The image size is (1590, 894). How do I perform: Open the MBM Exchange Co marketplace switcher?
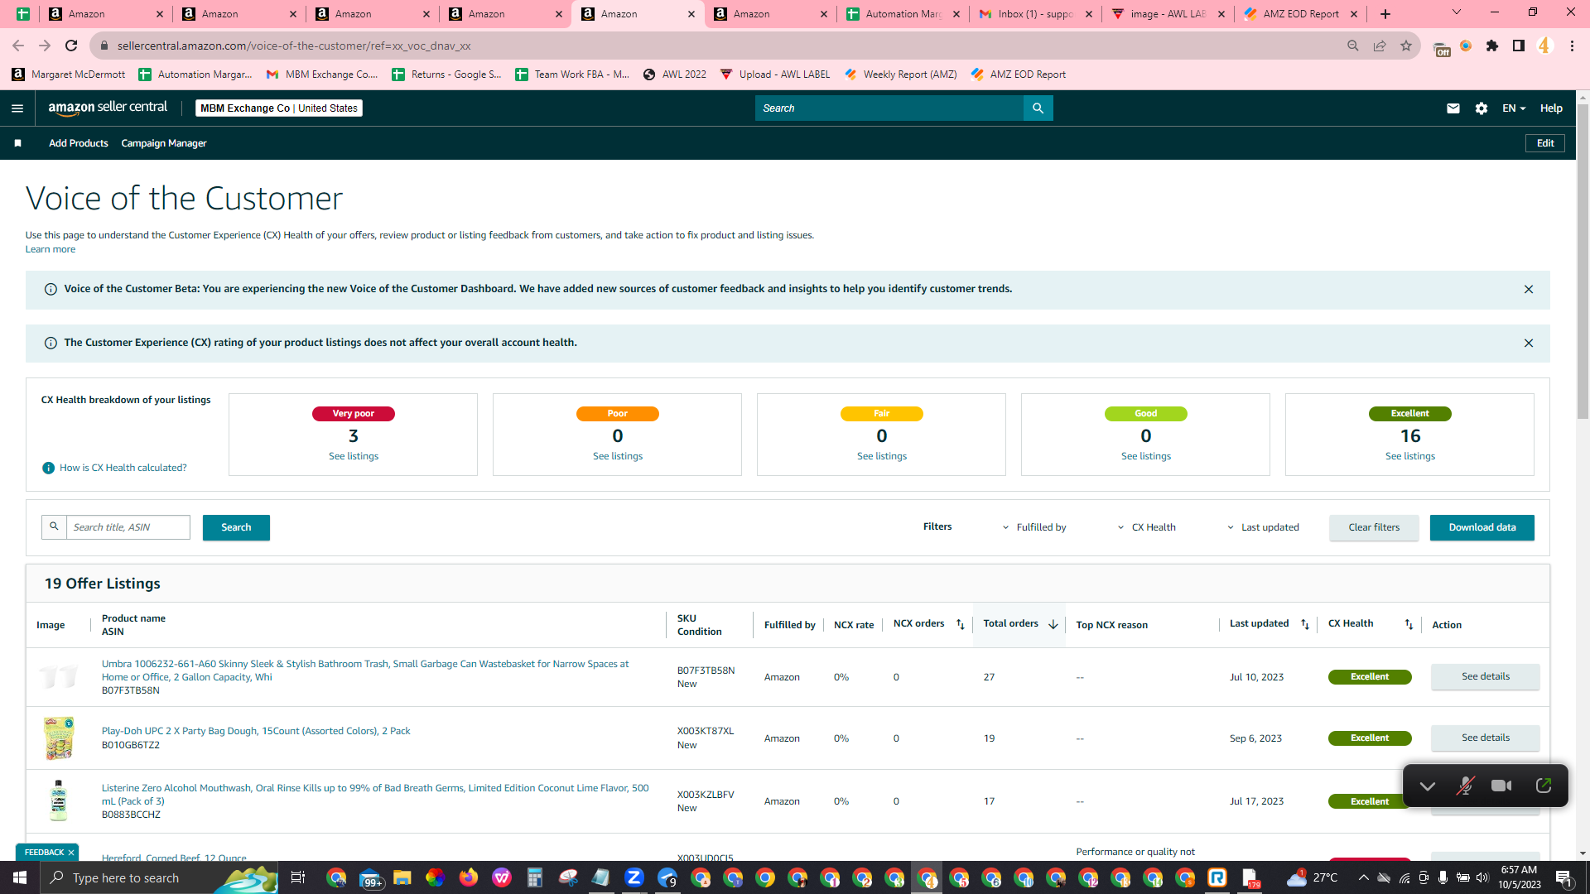coord(279,108)
